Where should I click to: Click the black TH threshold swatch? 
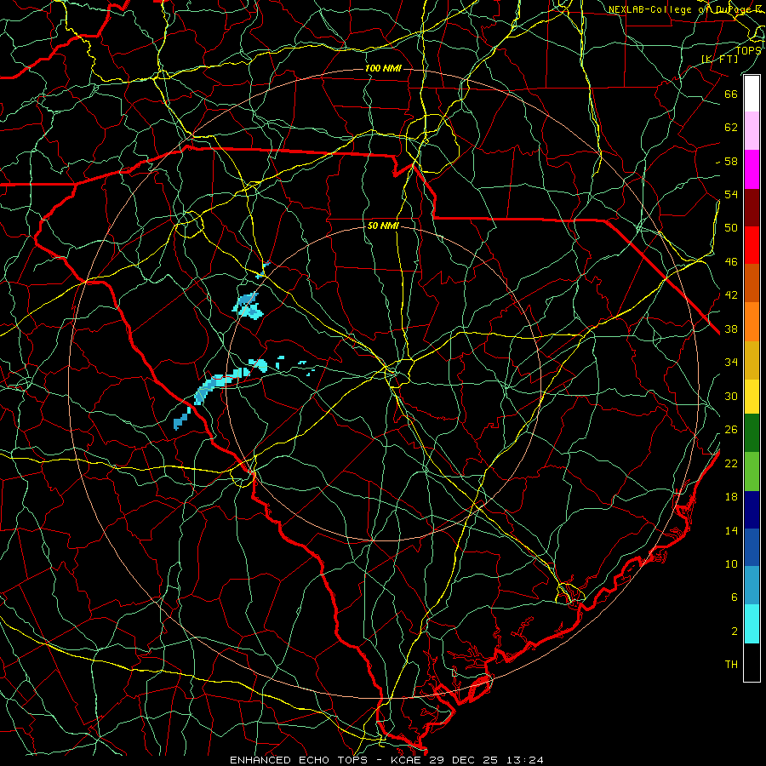click(752, 662)
